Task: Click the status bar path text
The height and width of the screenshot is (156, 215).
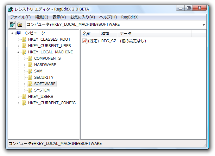Action: point(55,144)
